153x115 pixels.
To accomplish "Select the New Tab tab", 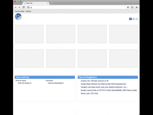I will click(x=36, y=3).
